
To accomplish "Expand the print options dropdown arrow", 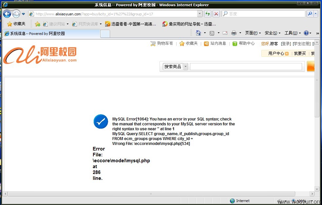I will pyautogui.click(x=240, y=33).
